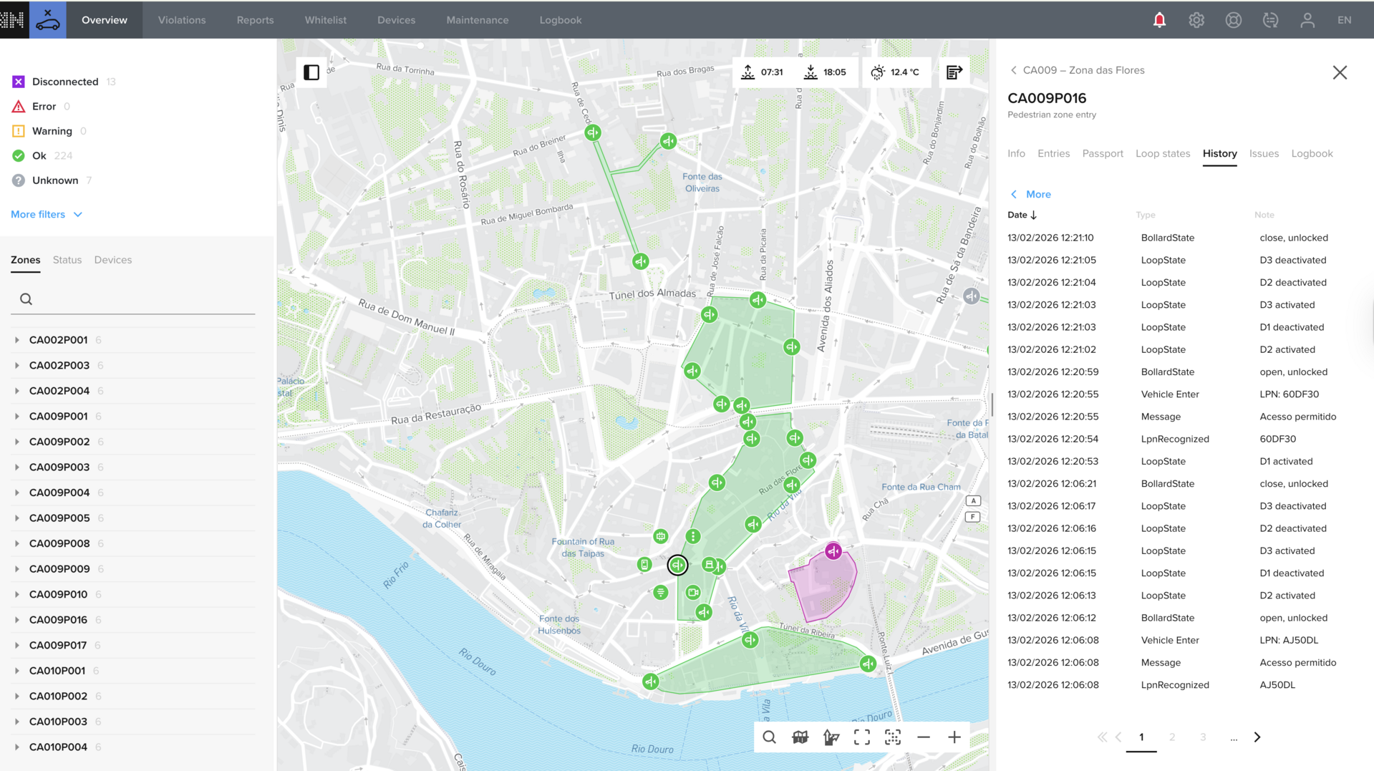Expand the CA009P016 zone tree item
The image size is (1374, 771).
(17, 620)
